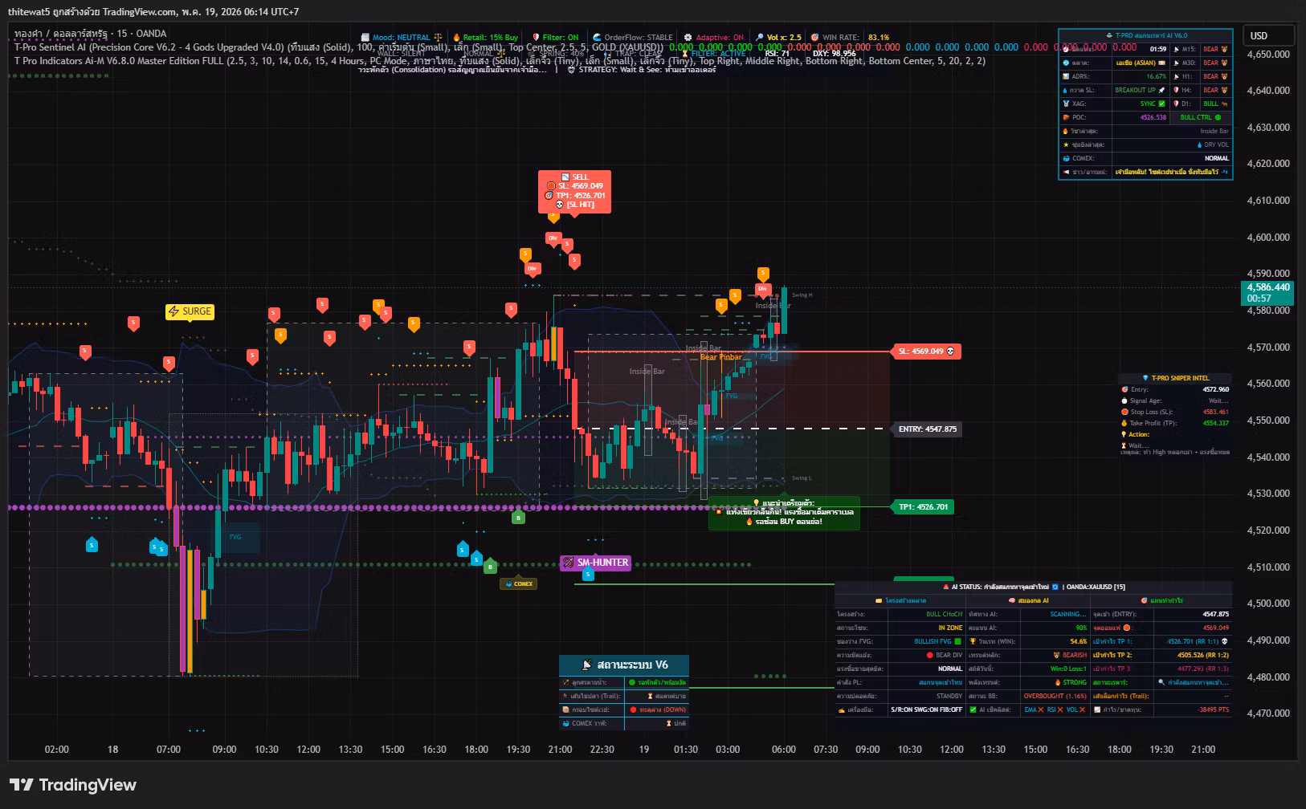Click the 4505.526 (RR 1:2) target cell
The width and height of the screenshot is (1306, 809).
point(1191,655)
